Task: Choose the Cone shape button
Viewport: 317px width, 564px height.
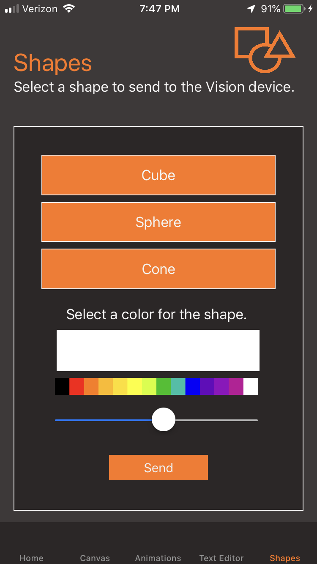Action: (158, 269)
